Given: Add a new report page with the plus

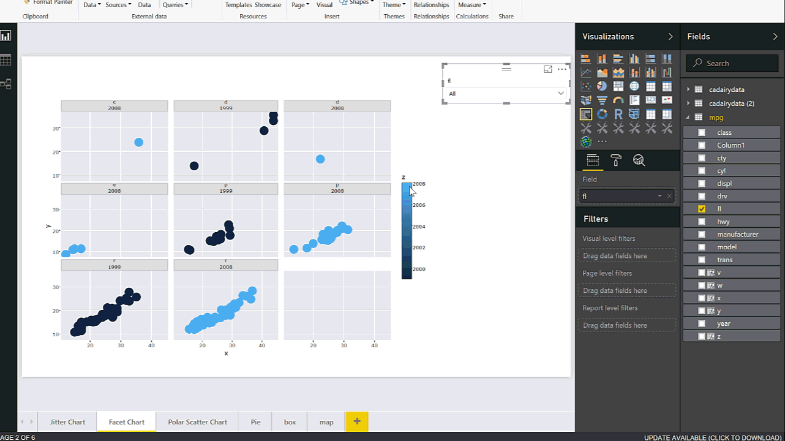Looking at the screenshot, I should point(357,421).
